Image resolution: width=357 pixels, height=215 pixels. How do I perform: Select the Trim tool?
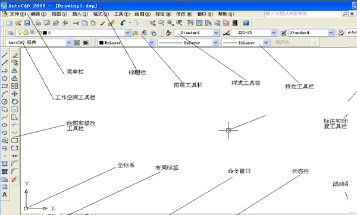click(15, 125)
